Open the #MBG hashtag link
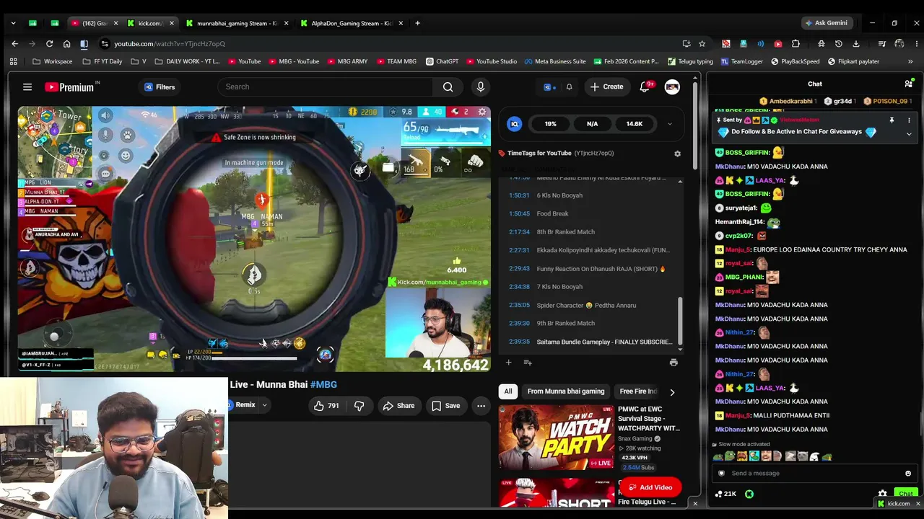The width and height of the screenshot is (924, 519). [x=323, y=385]
